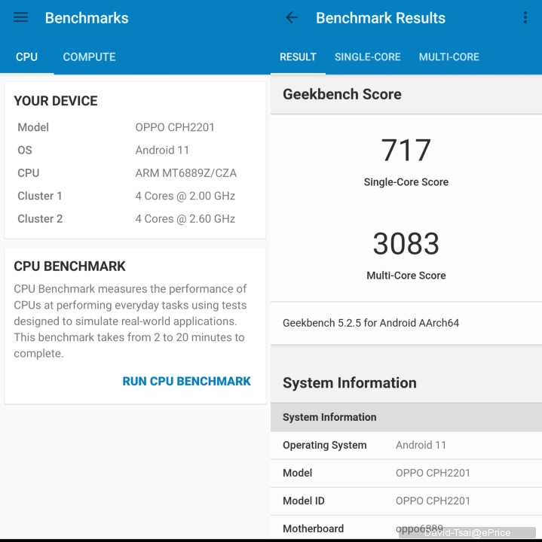
Task: Click the Single-Core Score label
Action: coord(406,182)
